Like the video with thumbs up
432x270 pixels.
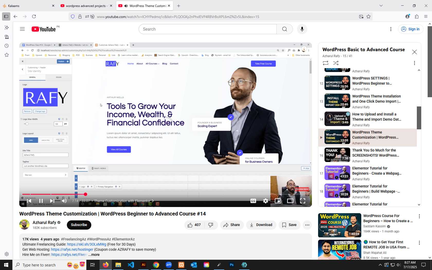tap(194, 225)
